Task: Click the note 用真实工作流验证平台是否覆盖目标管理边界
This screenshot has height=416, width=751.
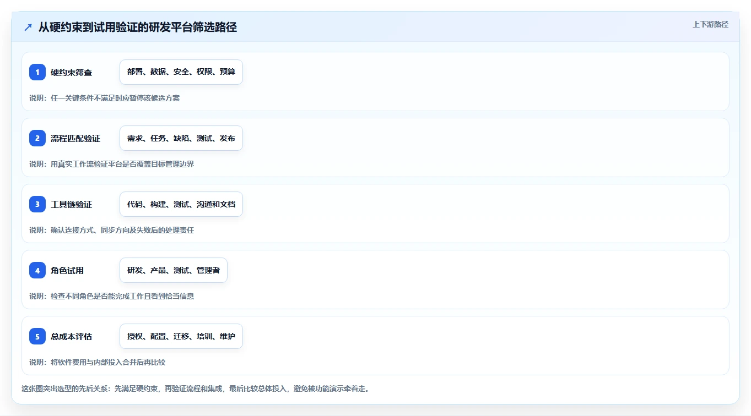Action: 122,164
